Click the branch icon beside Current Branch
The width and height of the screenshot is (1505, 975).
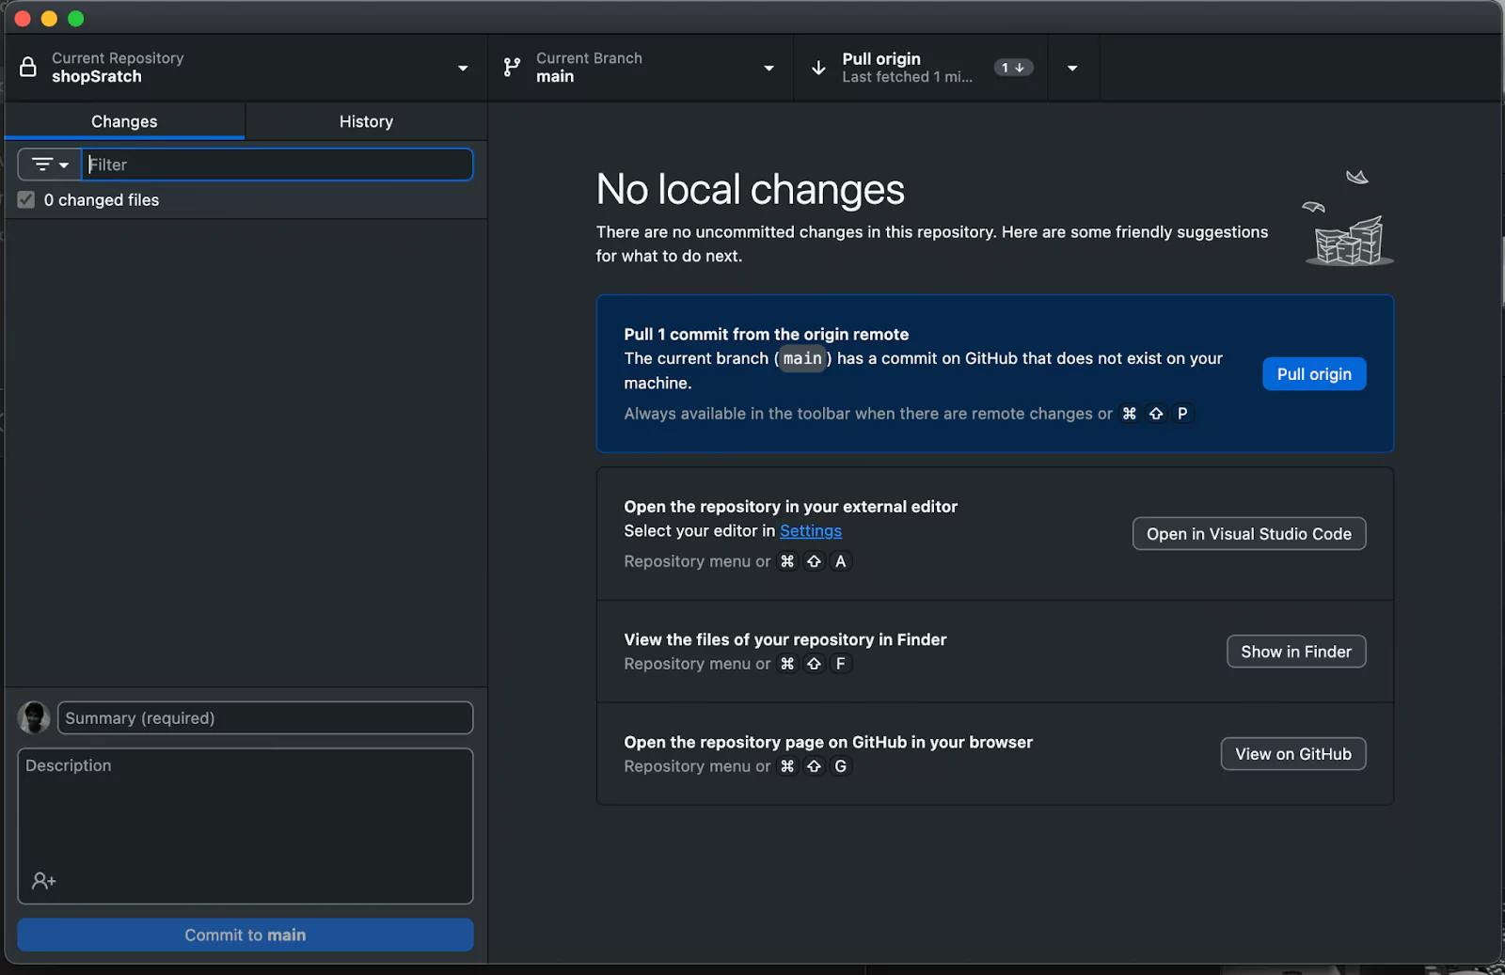click(512, 67)
